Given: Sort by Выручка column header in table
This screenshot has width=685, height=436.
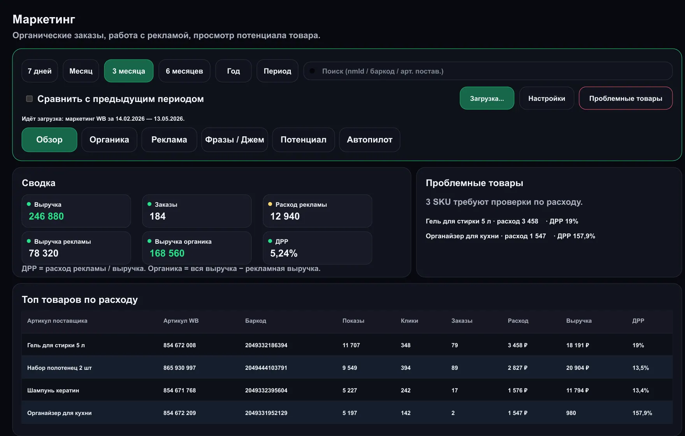Looking at the screenshot, I should [579, 321].
